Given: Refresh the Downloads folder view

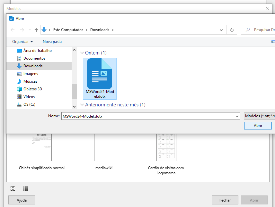Looking at the screenshot, I should [x=232, y=29].
